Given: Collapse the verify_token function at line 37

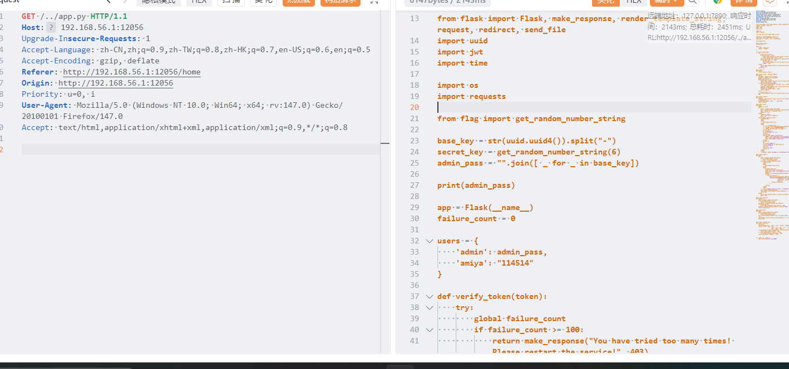Looking at the screenshot, I should click(429, 296).
